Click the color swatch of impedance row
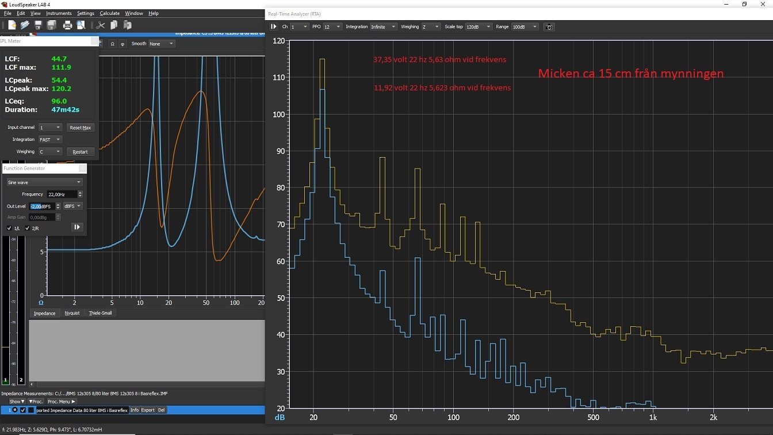Viewport: 773px width, 435px height. click(31, 410)
